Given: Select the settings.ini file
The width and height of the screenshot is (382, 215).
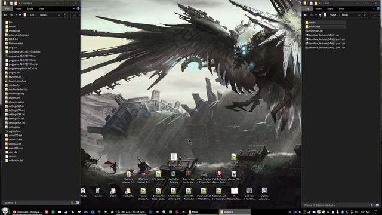Looking at the screenshot, I should pos(13,127).
